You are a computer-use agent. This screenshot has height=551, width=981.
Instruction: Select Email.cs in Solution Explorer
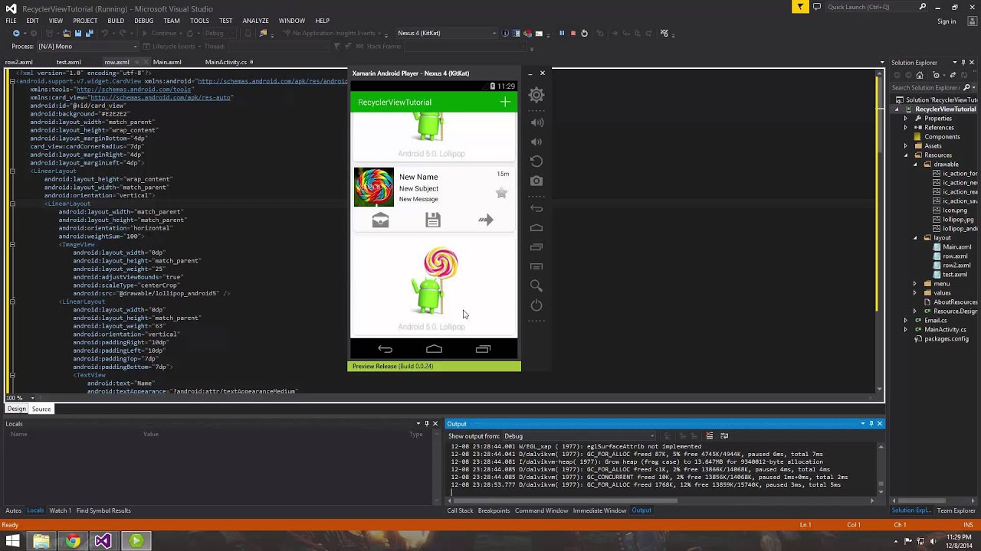click(x=935, y=321)
